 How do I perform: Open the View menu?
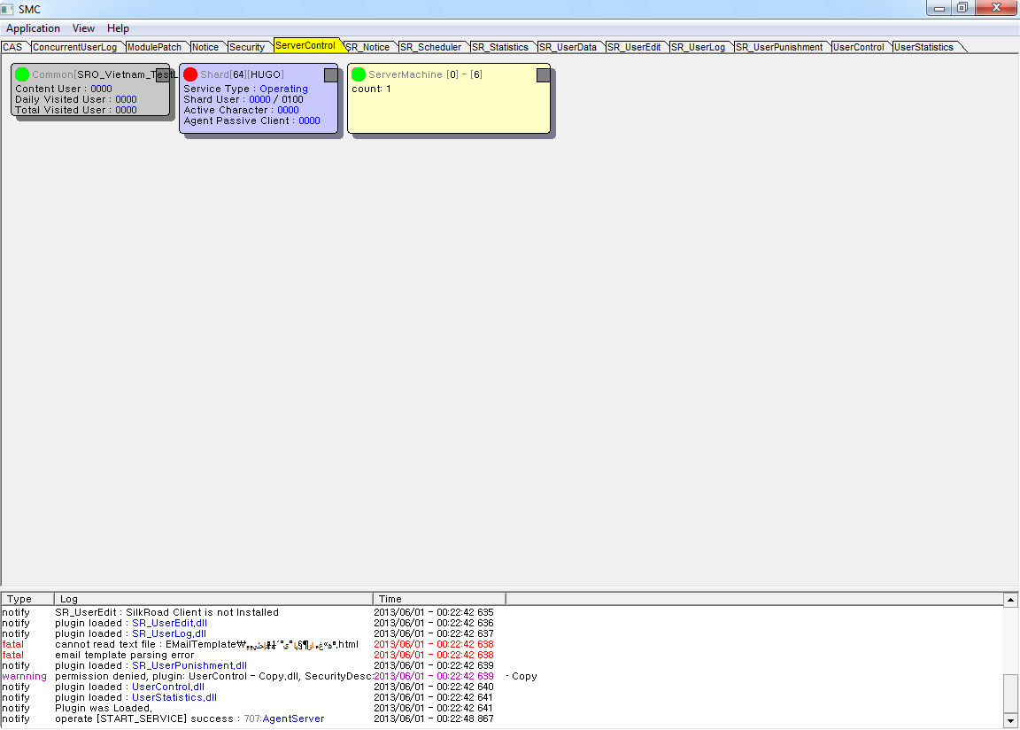pyautogui.click(x=83, y=28)
